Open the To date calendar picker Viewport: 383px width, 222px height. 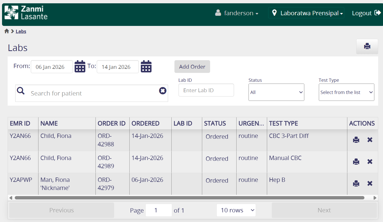pyautogui.click(x=146, y=67)
